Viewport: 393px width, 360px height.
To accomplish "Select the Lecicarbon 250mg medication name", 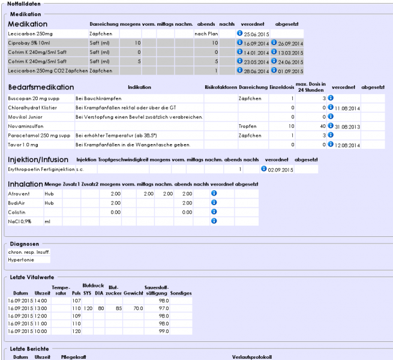I will 31,34.
